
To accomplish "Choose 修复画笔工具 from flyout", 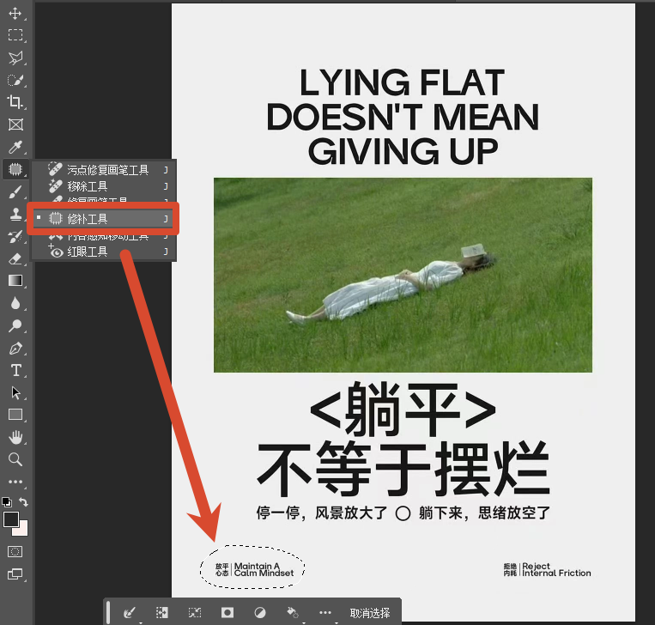I will pos(105,199).
